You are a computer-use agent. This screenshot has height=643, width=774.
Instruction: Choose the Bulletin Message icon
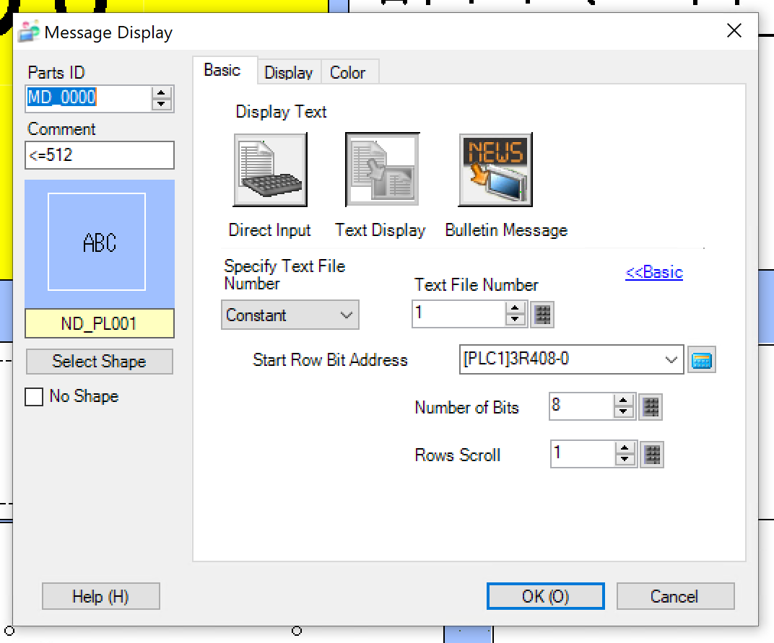pos(495,170)
